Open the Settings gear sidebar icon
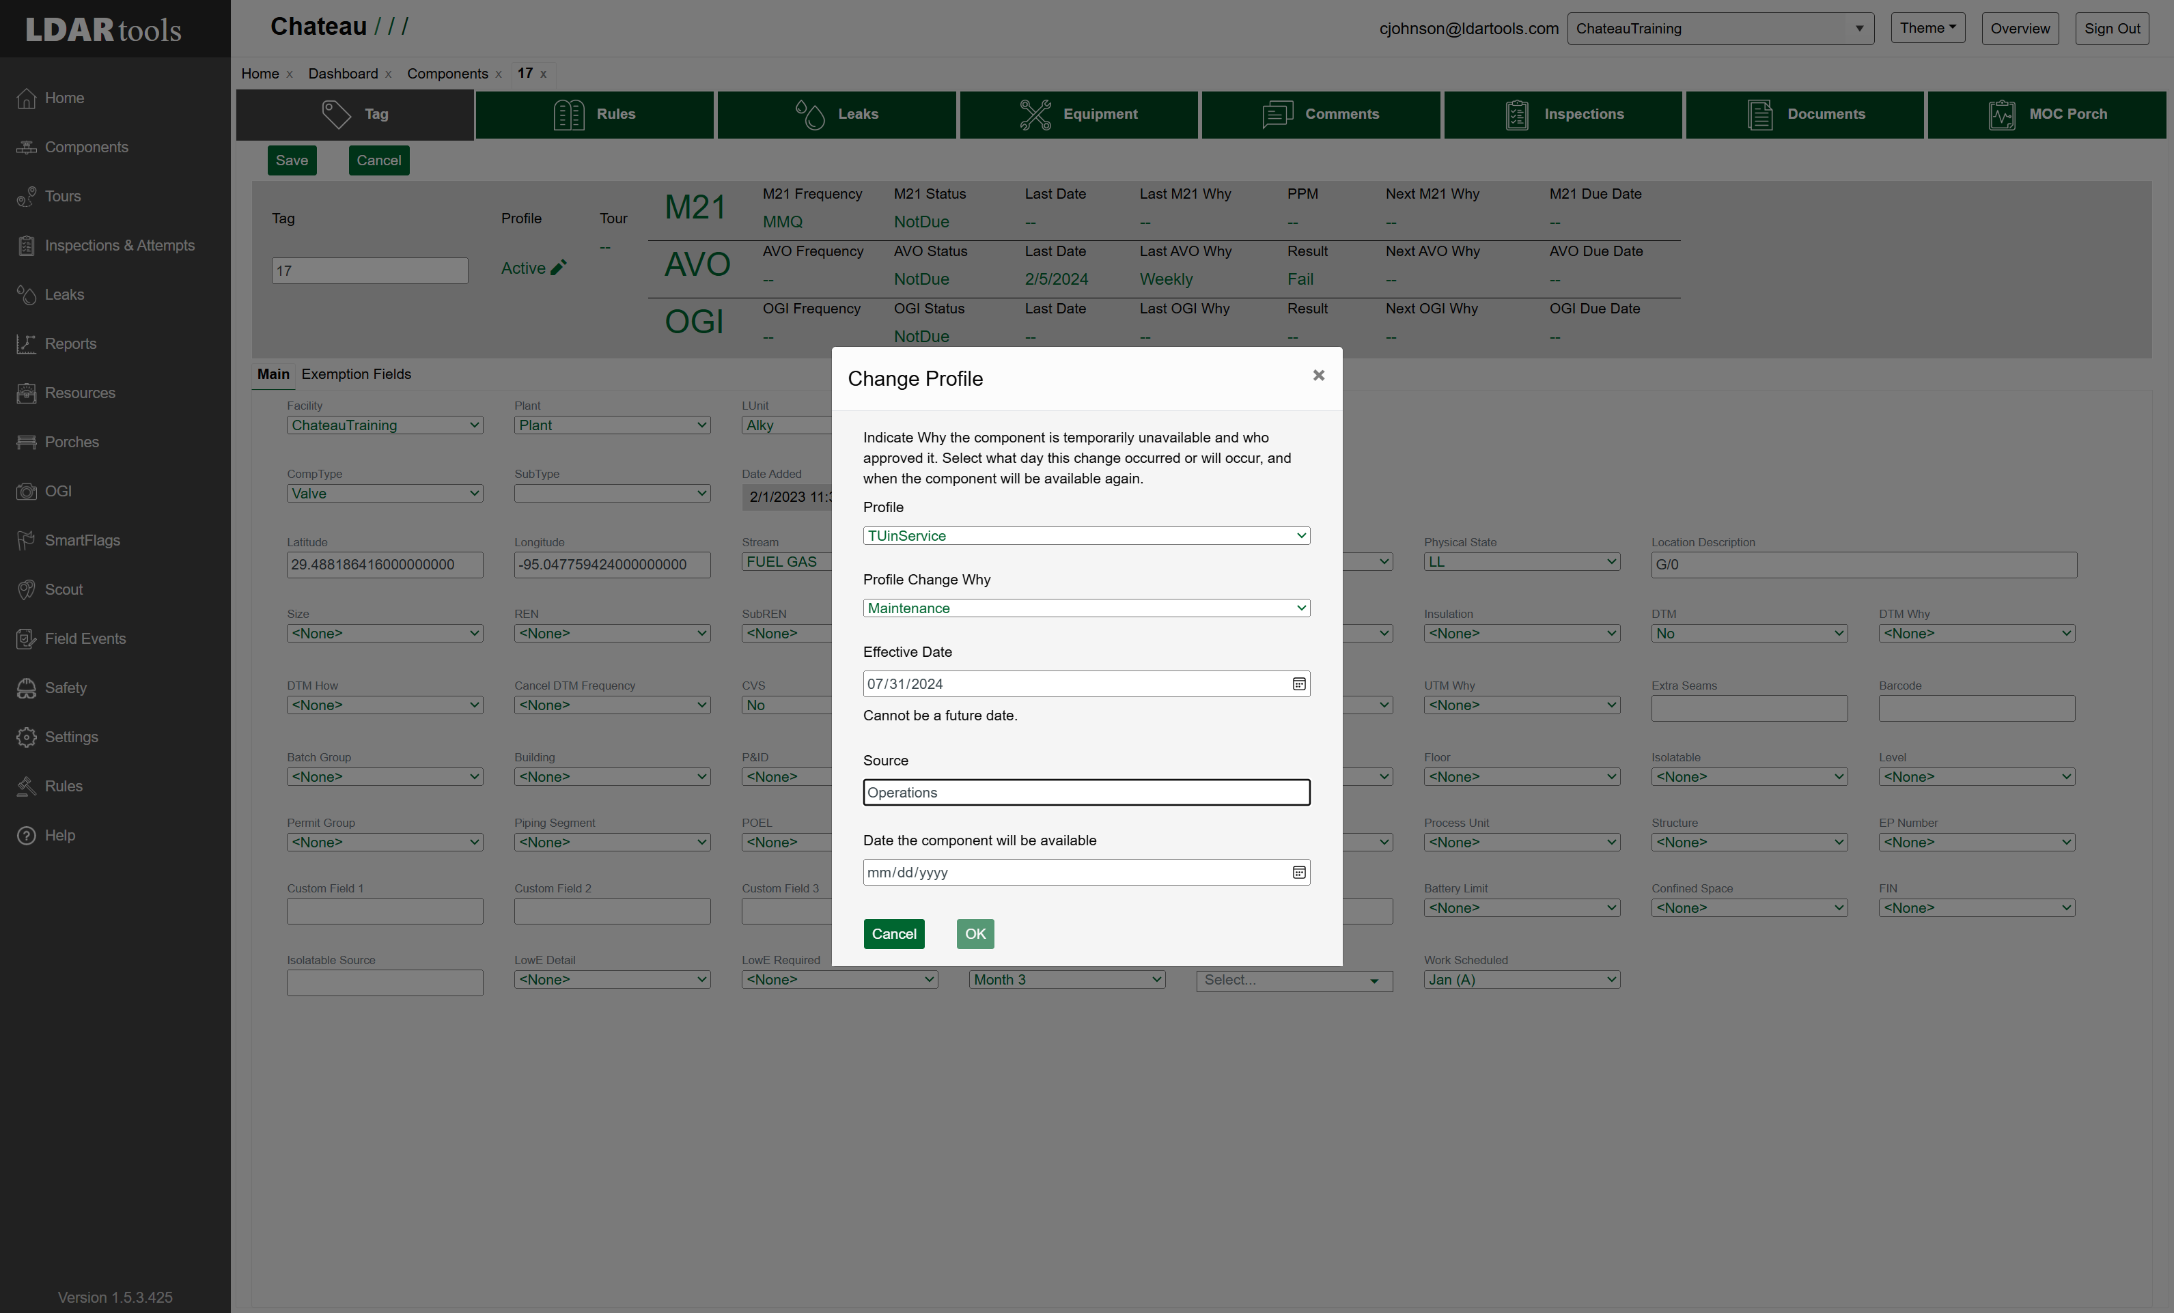The height and width of the screenshot is (1313, 2174). [27, 737]
